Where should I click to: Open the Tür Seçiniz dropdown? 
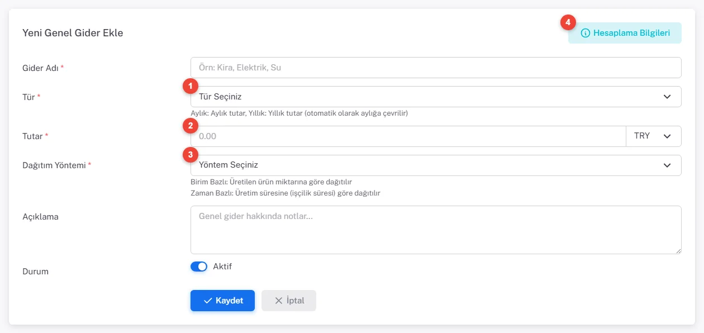pyautogui.click(x=436, y=97)
